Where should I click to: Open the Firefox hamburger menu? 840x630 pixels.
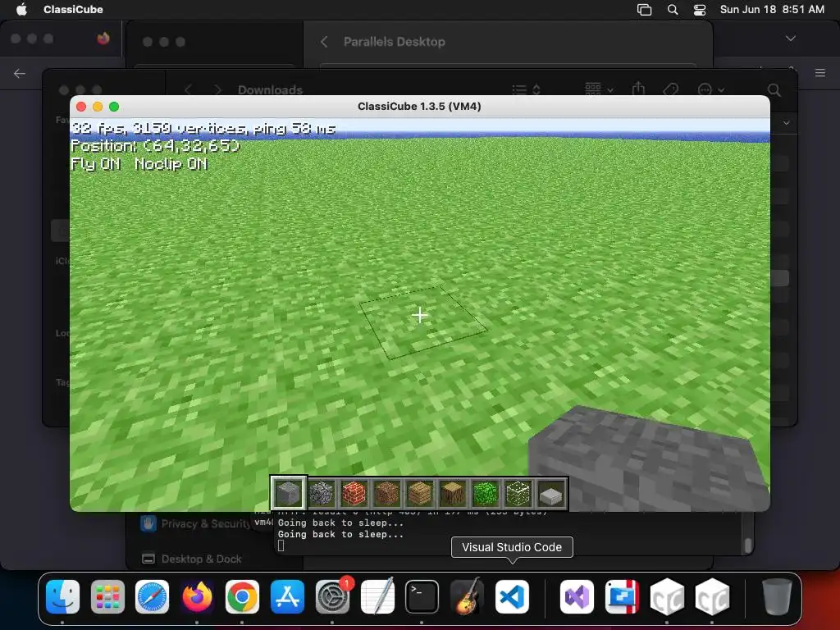pos(820,73)
